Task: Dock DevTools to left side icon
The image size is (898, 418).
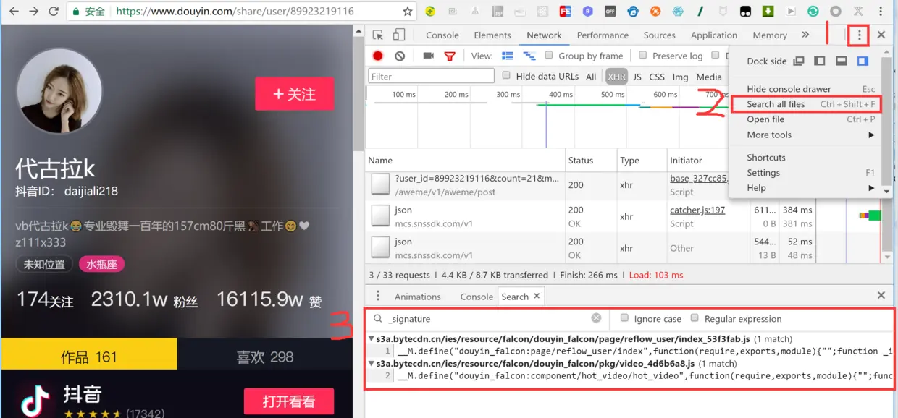Action: pyautogui.click(x=820, y=61)
